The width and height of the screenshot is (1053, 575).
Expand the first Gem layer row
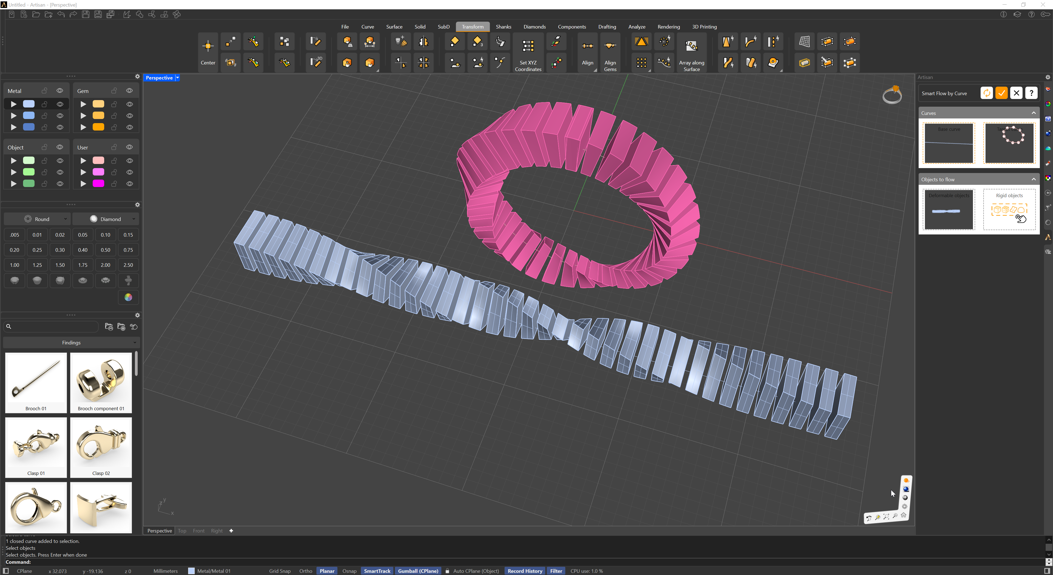tap(83, 104)
